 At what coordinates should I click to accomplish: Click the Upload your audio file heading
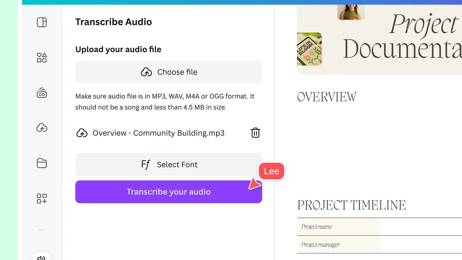pos(118,49)
